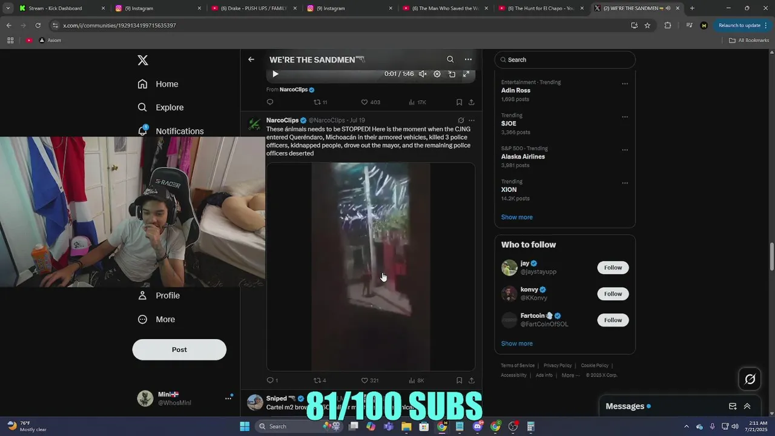Open Windows Start menu

click(x=245, y=426)
